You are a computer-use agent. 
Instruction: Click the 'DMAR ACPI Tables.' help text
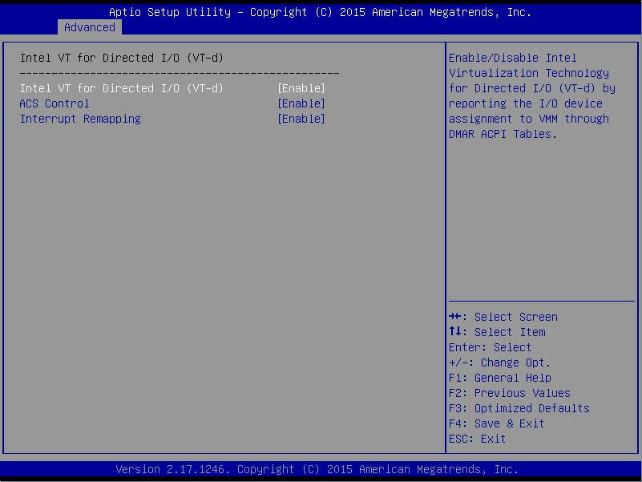point(503,134)
